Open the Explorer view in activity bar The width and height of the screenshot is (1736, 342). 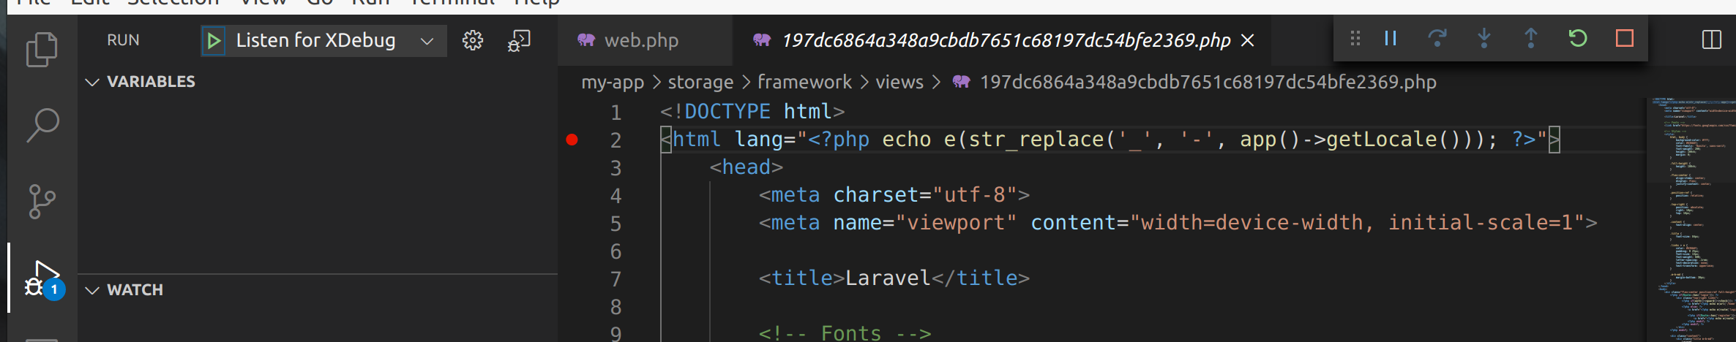(x=42, y=50)
